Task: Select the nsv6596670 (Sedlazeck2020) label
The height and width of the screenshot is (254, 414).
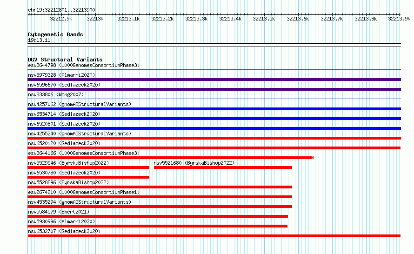Action: [64, 85]
